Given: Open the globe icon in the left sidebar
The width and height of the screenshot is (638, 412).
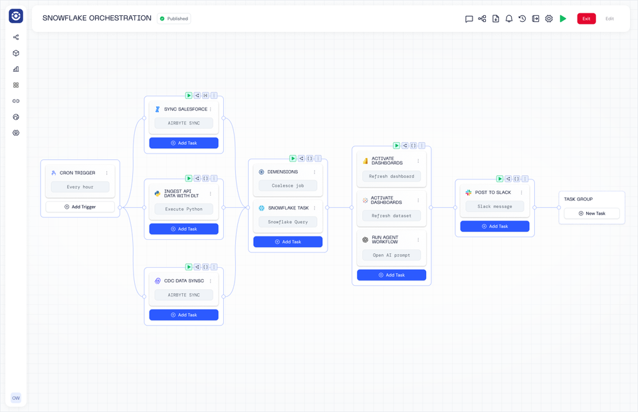Looking at the screenshot, I should coord(15,117).
